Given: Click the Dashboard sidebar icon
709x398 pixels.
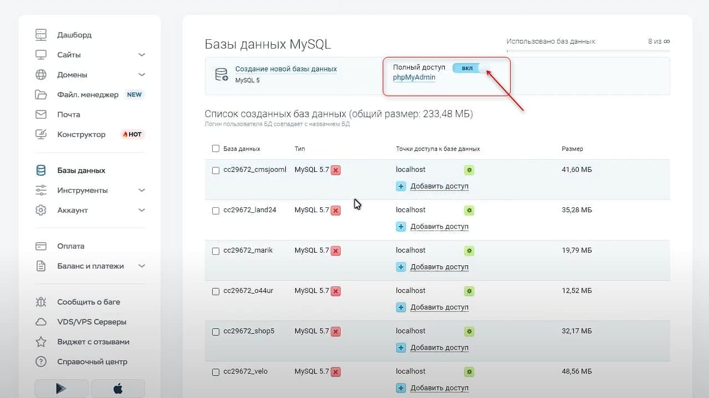Looking at the screenshot, I should click(41, 35).
